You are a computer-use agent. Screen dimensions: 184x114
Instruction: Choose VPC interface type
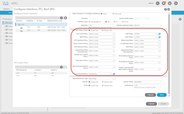106,22
